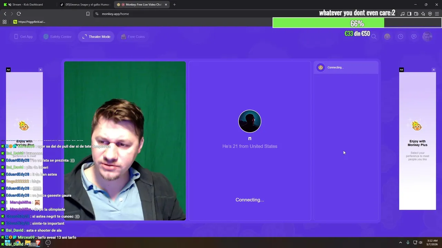Click the right ad's Ad label
442x248 pixels.
pyautogui.click(x=401, y=70)
